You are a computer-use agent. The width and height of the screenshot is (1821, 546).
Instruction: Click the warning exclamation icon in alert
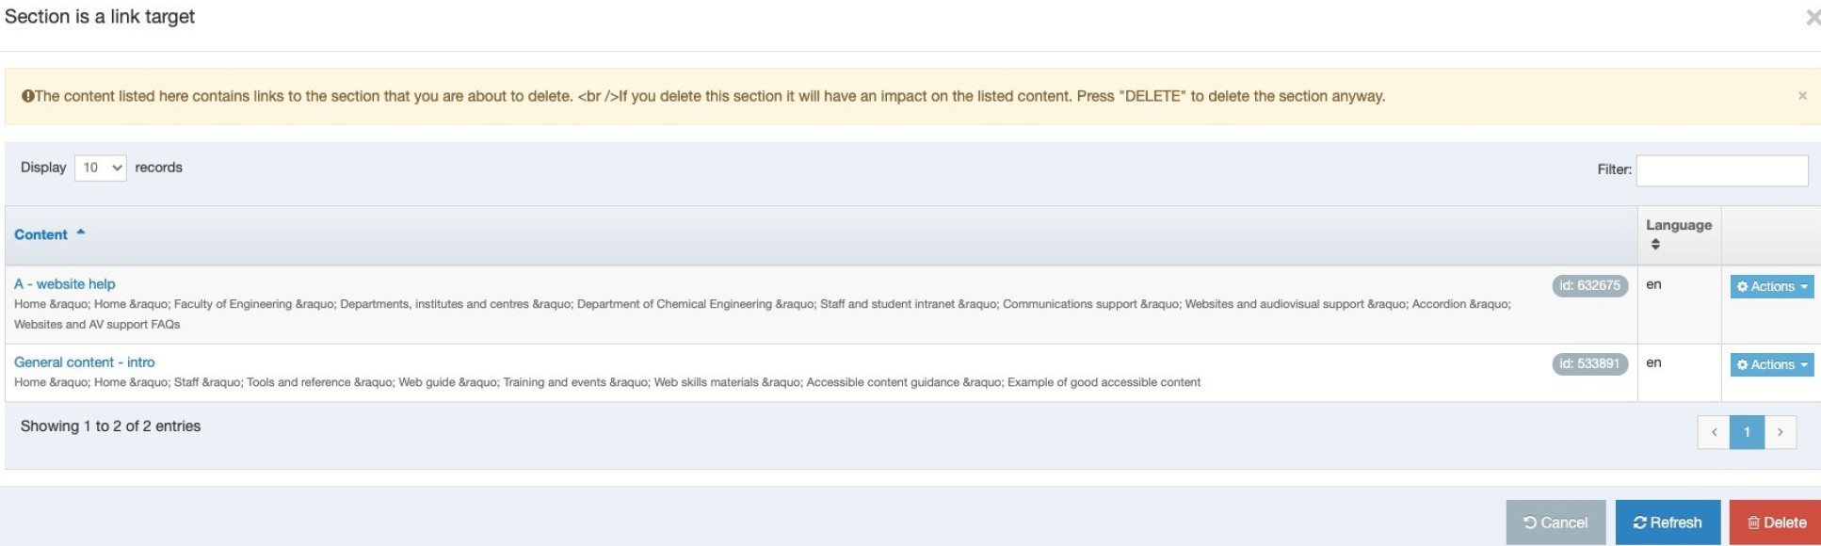(x=27, y=96)
